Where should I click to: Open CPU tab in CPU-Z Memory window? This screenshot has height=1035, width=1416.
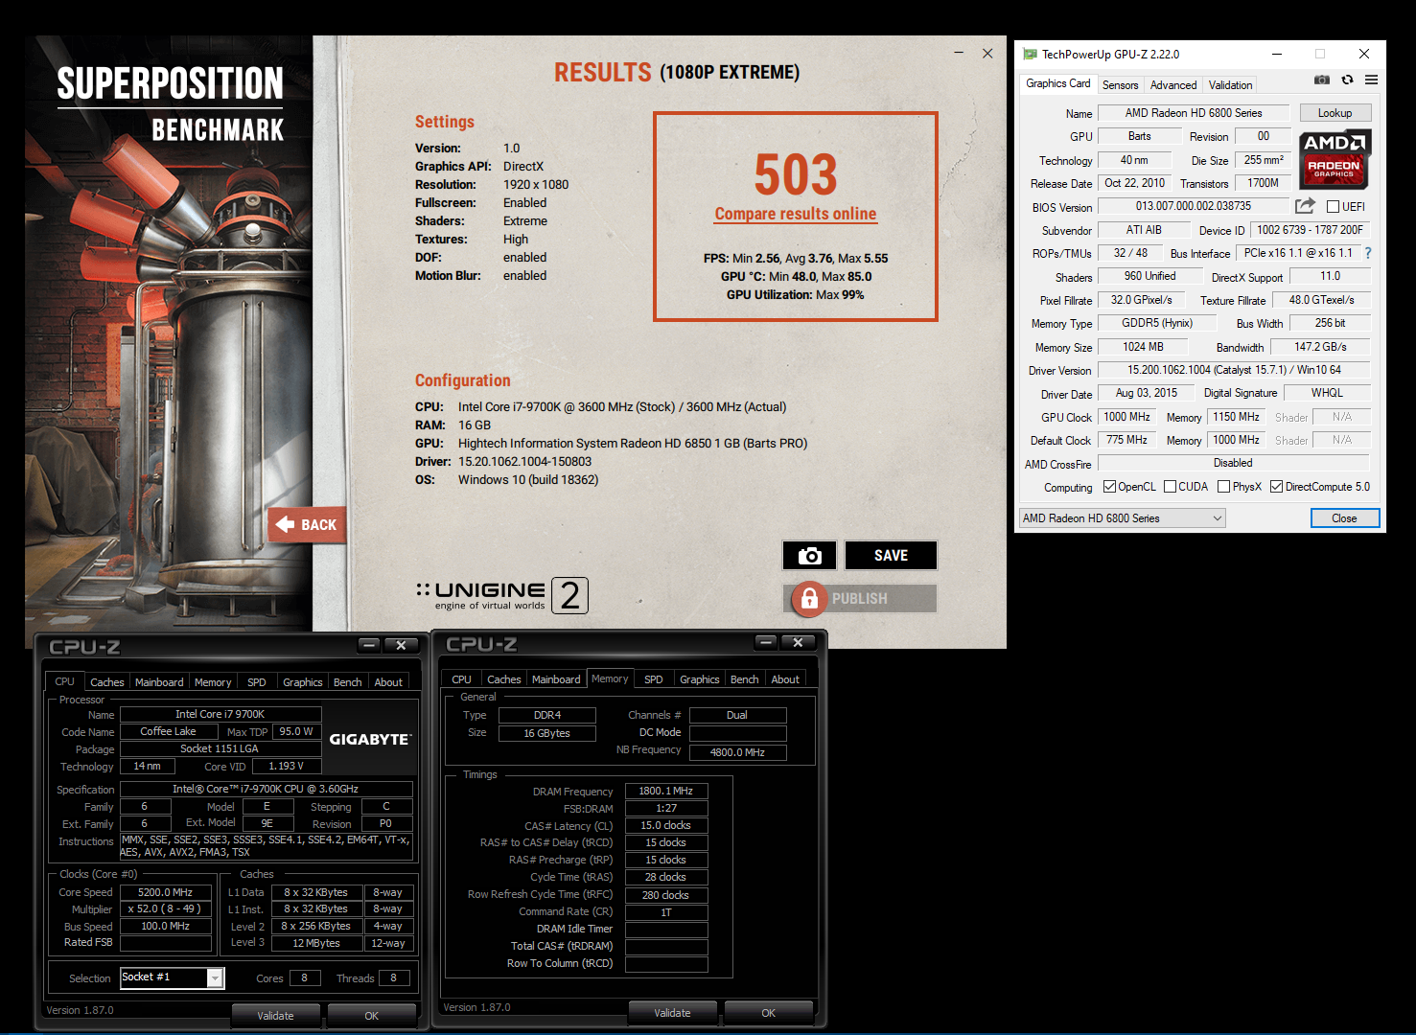click(461, 679)
